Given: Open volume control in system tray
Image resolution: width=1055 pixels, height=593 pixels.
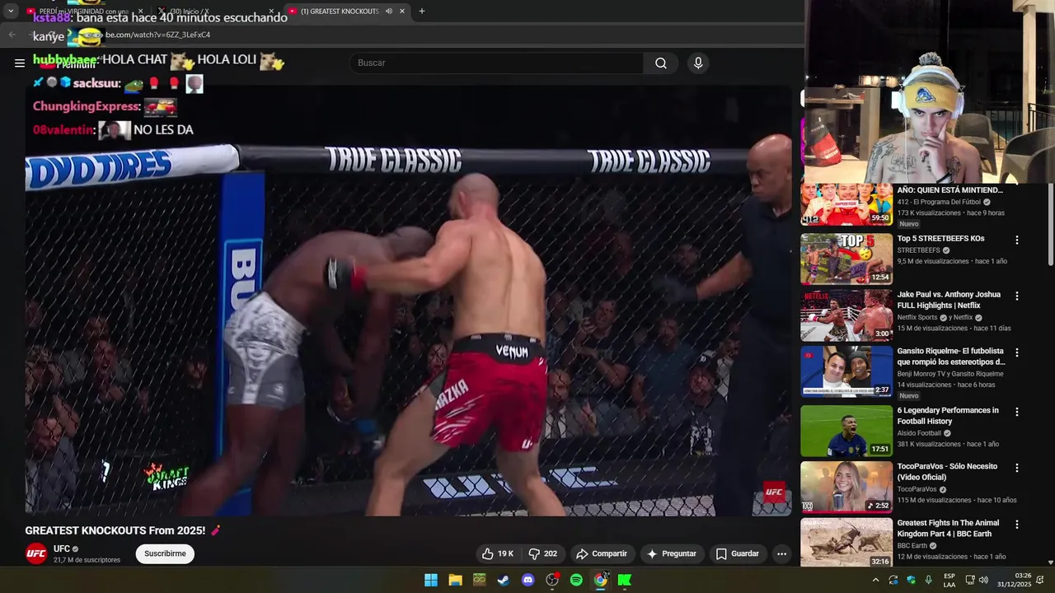Looking at the screenshot, I should point(983,580).
